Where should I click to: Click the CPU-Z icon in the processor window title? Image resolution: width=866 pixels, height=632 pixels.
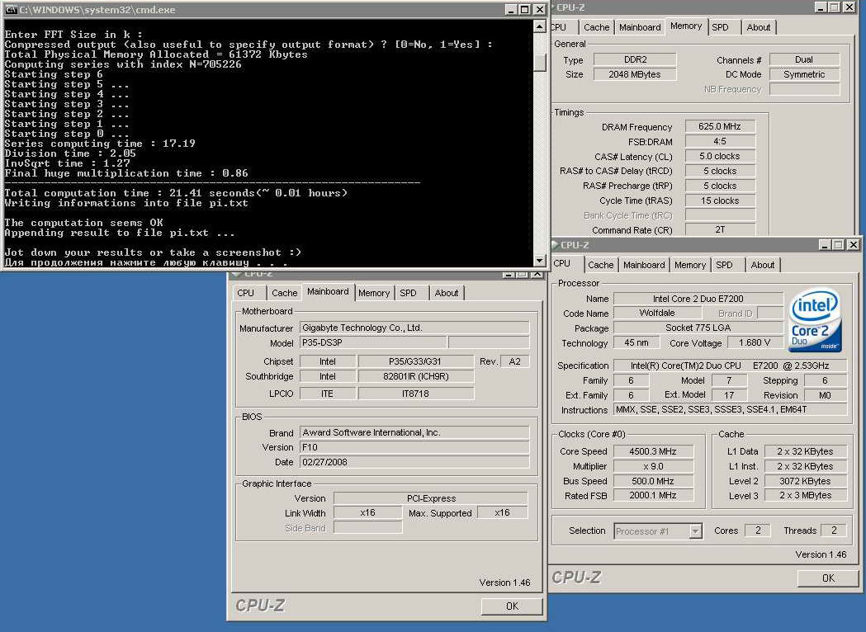[x=555, y=244]
